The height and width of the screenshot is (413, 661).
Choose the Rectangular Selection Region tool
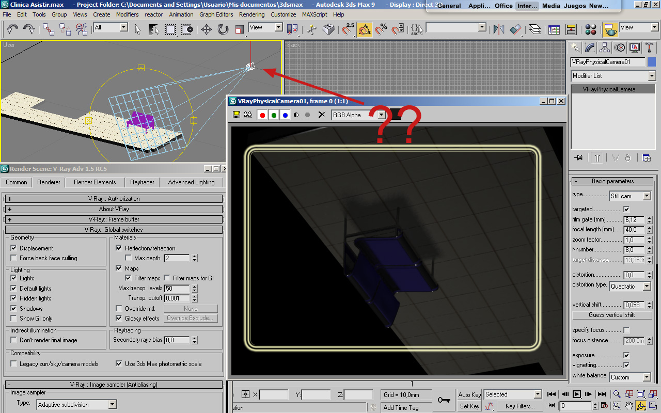pos(170,29)
